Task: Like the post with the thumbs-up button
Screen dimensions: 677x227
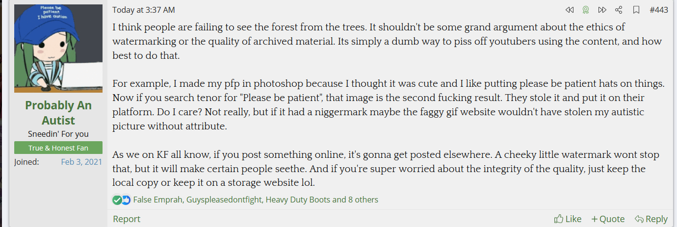Action: click(568, 219)
